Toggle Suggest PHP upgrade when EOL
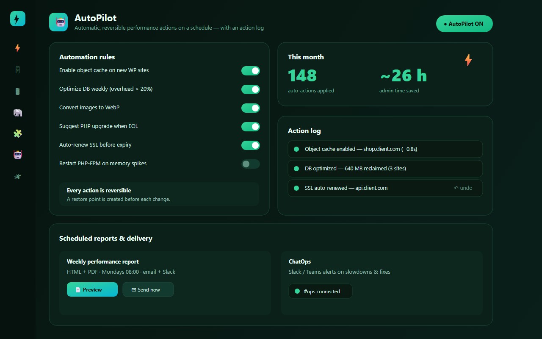This screenshot has height=339, width=542. (x=251, y=127)
